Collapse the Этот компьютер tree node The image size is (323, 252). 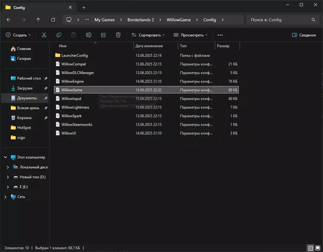[x=5, y=157]
